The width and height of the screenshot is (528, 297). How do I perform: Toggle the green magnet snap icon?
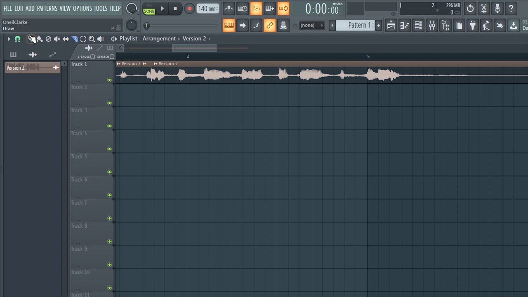tap(17, 39)
